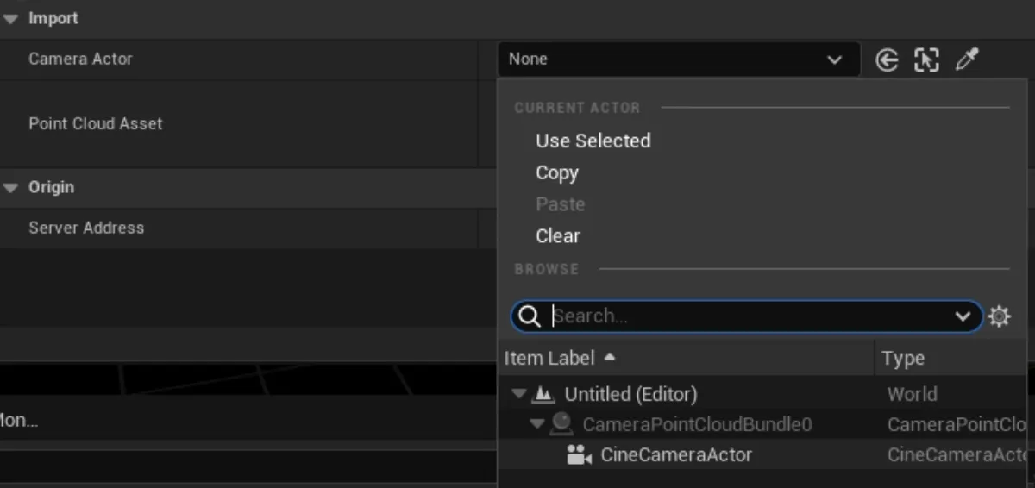Choose Paste from the actor menu
The image size is (1035, 488).
point(560,204)
